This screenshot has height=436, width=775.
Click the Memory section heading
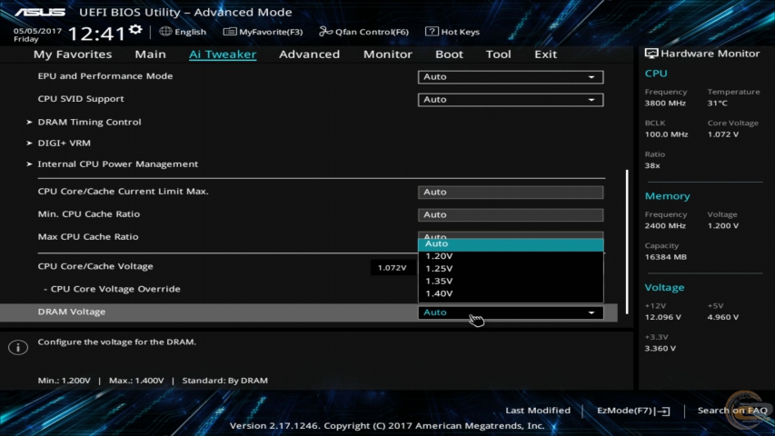click(x=667, y=196)
